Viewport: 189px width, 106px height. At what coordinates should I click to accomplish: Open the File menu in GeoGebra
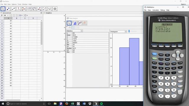(x=2, y=4)
